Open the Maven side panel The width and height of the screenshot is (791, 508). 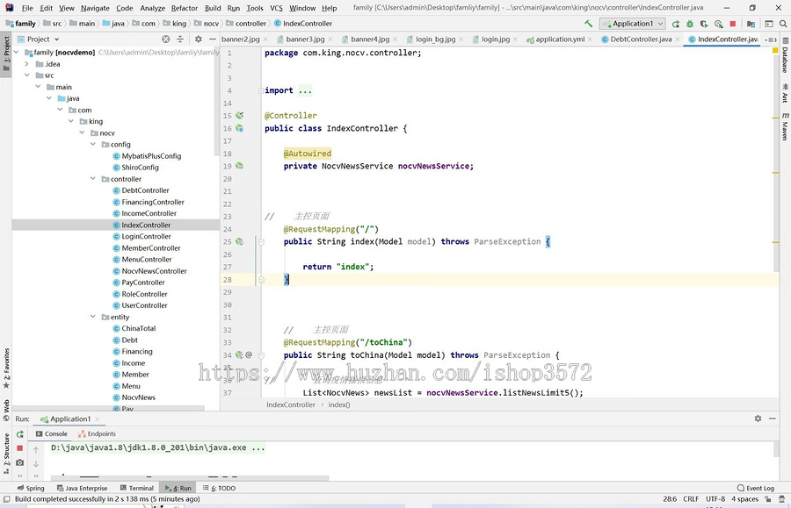click(x=785, y=126)
